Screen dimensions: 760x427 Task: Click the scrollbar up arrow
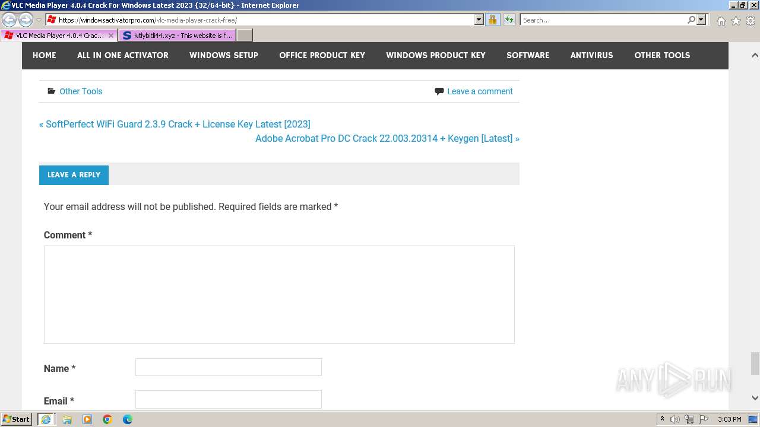(755, 55)
